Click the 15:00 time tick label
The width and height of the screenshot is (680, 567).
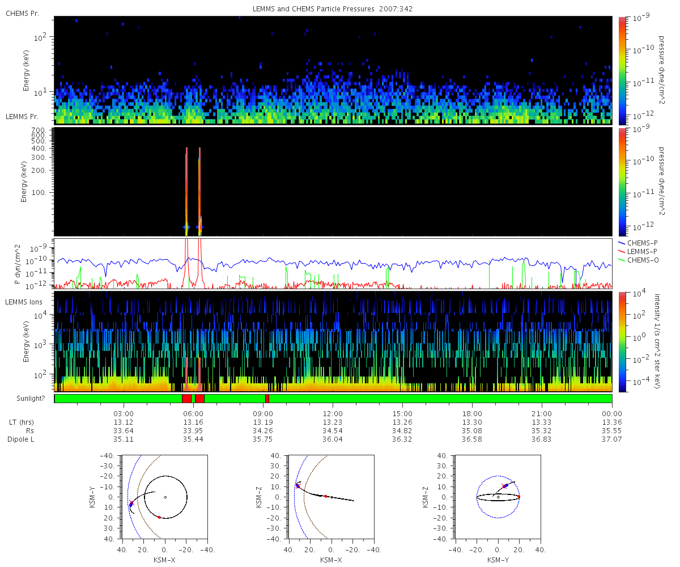click(x=402, y=413)
